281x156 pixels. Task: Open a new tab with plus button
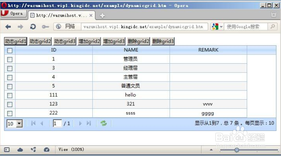click(x=102, y=16)
